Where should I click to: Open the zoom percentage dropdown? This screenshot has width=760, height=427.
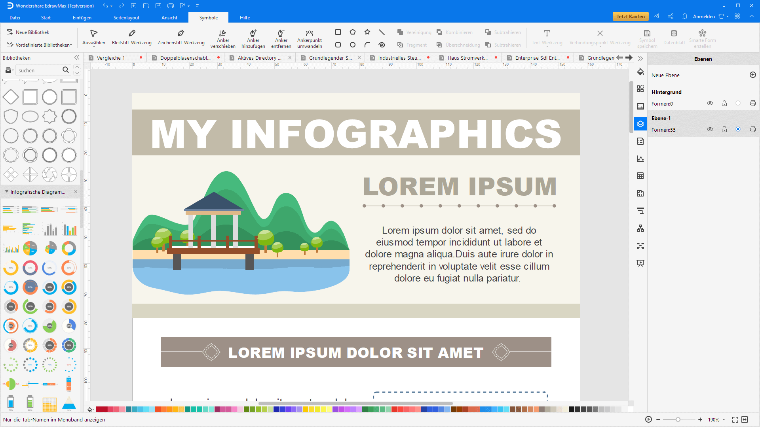724,419
